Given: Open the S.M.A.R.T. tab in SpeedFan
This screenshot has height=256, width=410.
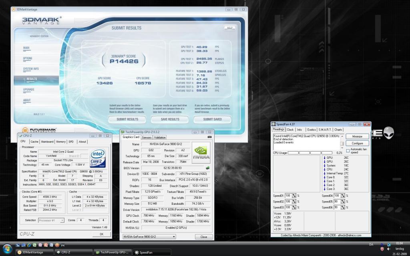Looking at the screenshot, I should (325, 130).
